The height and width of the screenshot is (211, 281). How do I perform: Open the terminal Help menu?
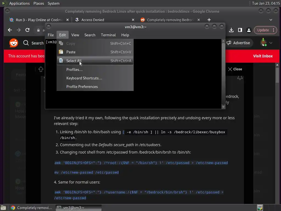click(x=125, y=35)
